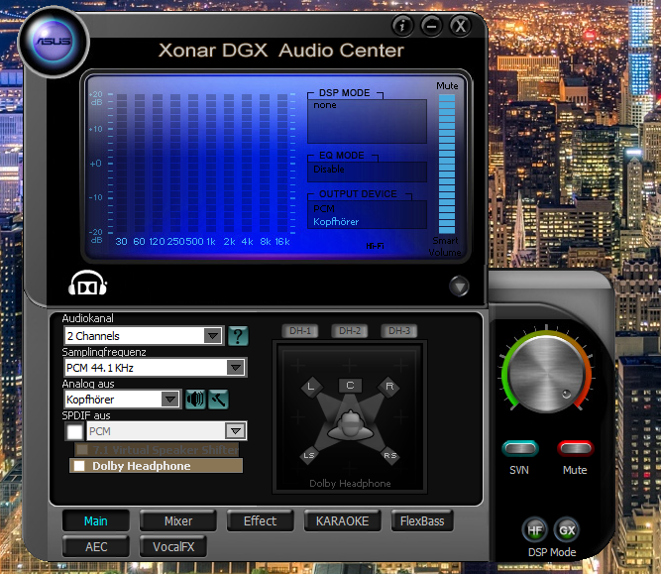Screen dimensions: 661x574
Task: Select the DH-3 preset
Action: pyautogui.click(x=399, y=331)
